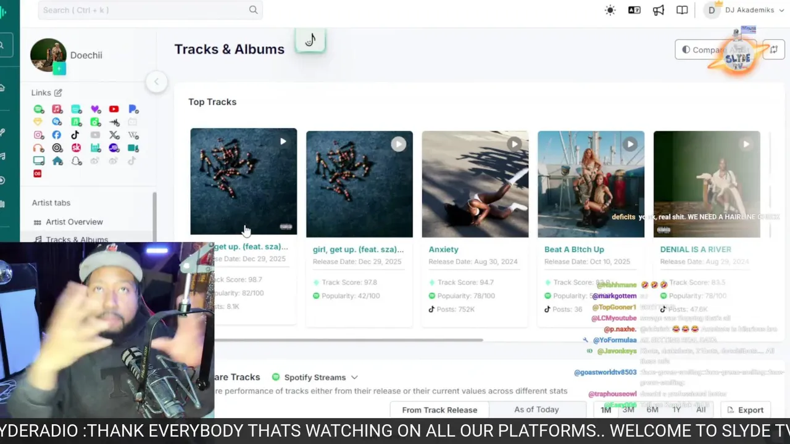Click the 'Release Date: Aug 30, 2024' text
The height and width of the screenshot is (444, 790).
(473, 261)
